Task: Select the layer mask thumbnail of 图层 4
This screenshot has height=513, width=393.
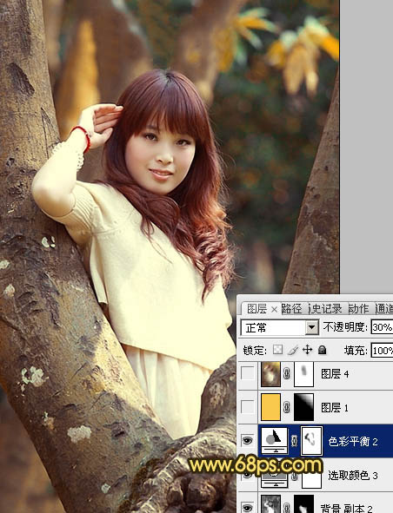Action: pyautogui.click(x=303, y=373)
